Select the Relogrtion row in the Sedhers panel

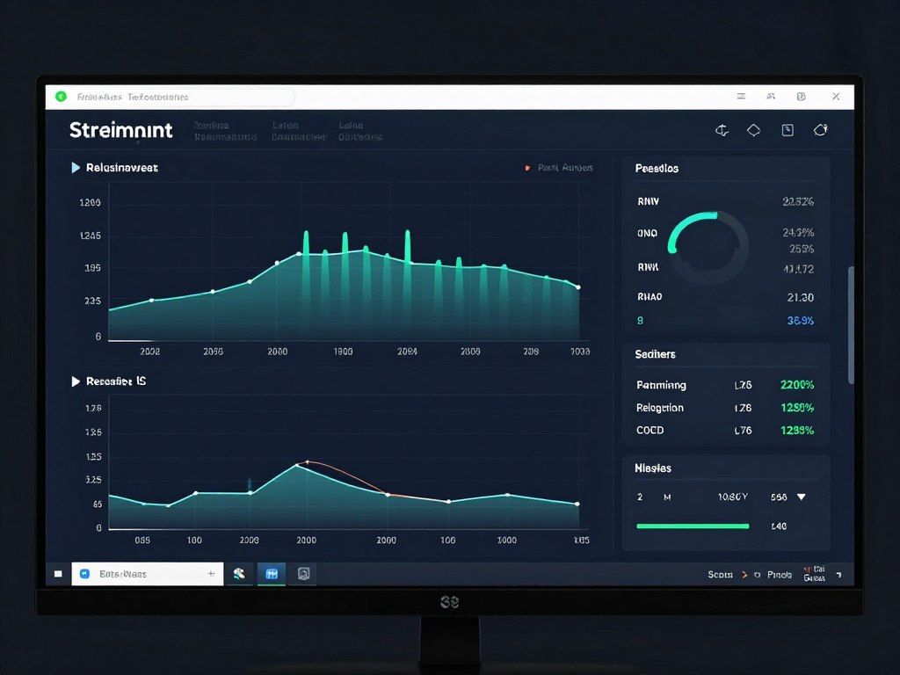pyautogui.click(x=725, y=408)
